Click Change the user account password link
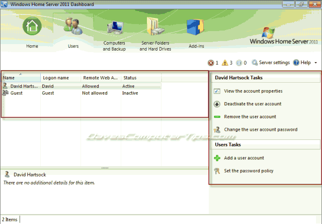The height and width of the screenshot is (224, 322). (261, 129)
